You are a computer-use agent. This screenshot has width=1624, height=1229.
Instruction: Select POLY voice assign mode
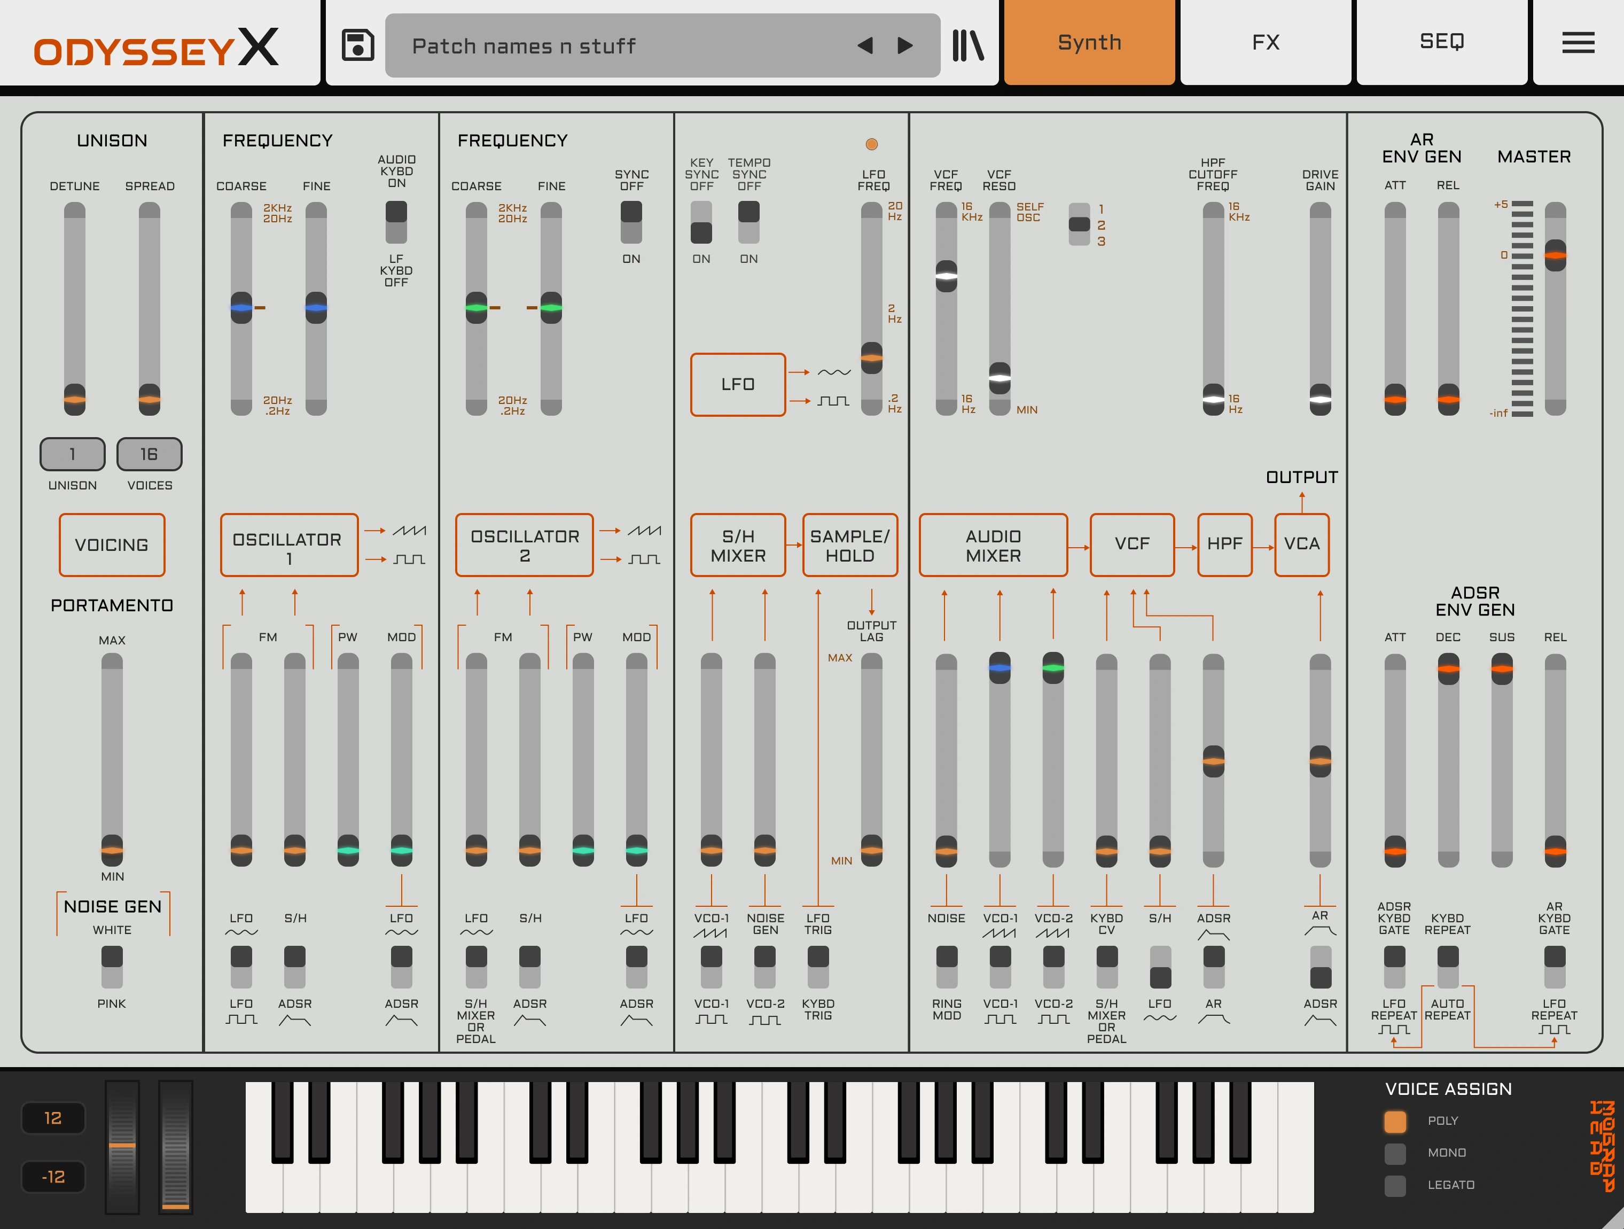tap(1395, 1121)
